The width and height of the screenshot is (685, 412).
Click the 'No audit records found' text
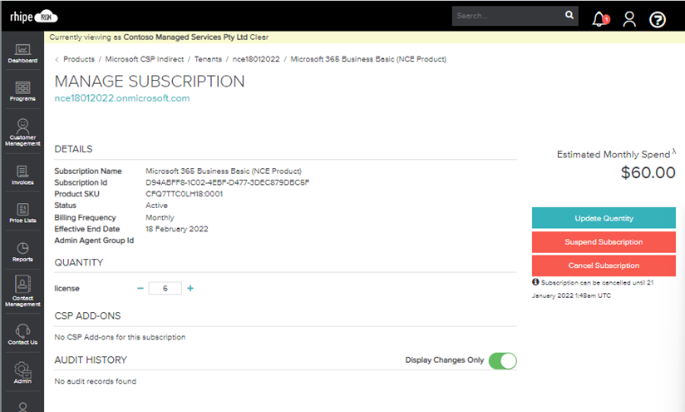[x=96, y=381]
